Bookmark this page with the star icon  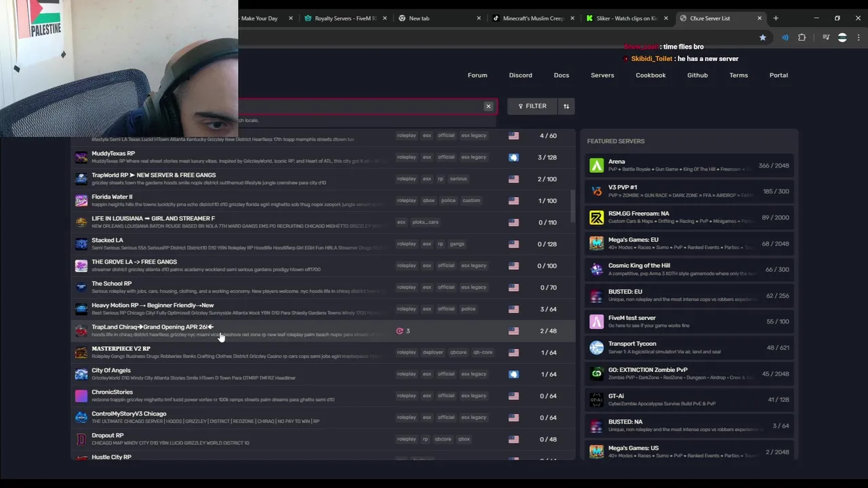pyautogui.click(x=763, y=38)
